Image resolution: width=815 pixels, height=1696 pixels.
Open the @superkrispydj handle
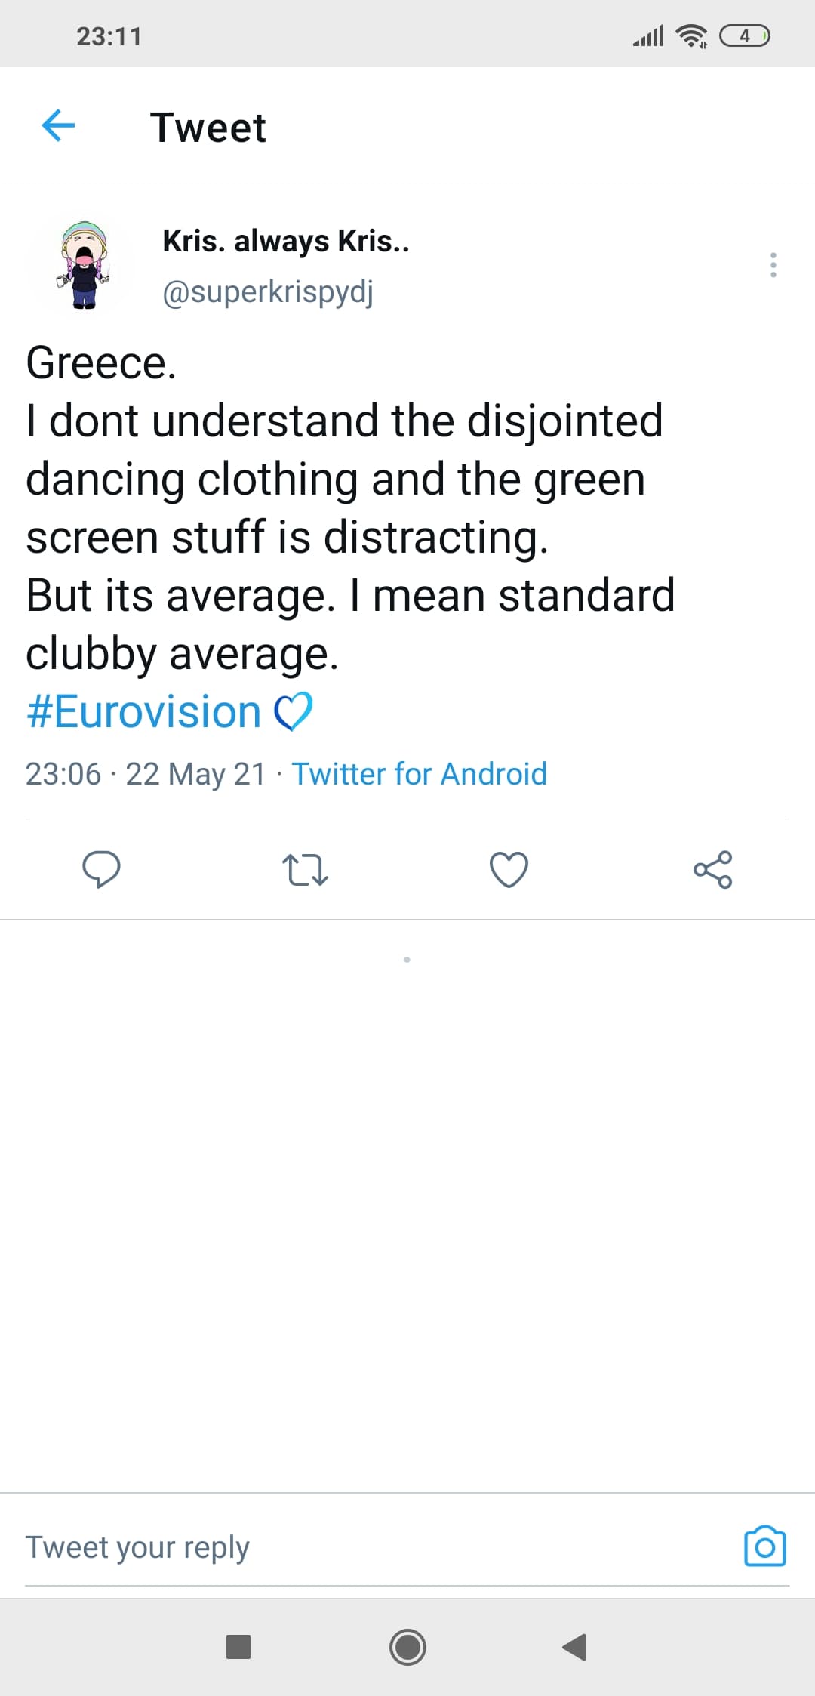pos(268,291)
